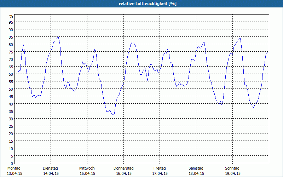Click the 'Freitag' day label
The image size is (283, 177).
coord(160,169)
